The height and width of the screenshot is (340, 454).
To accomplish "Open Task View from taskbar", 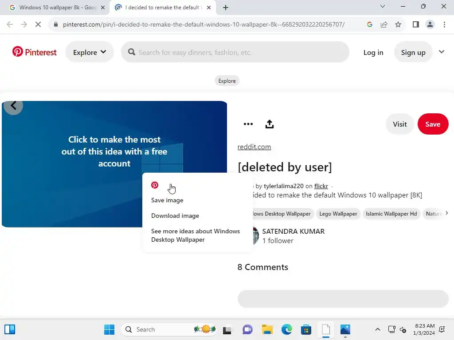I will click(x=227, y=329).
